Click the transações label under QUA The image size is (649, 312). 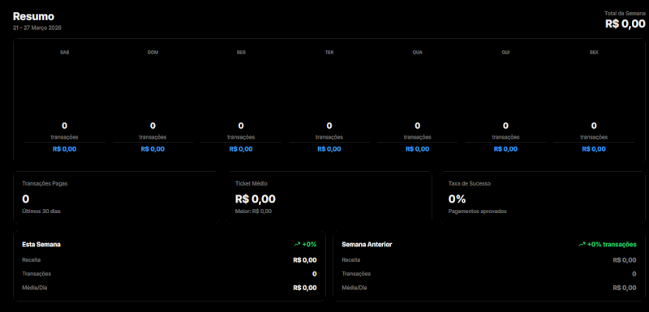click(417, 137)
